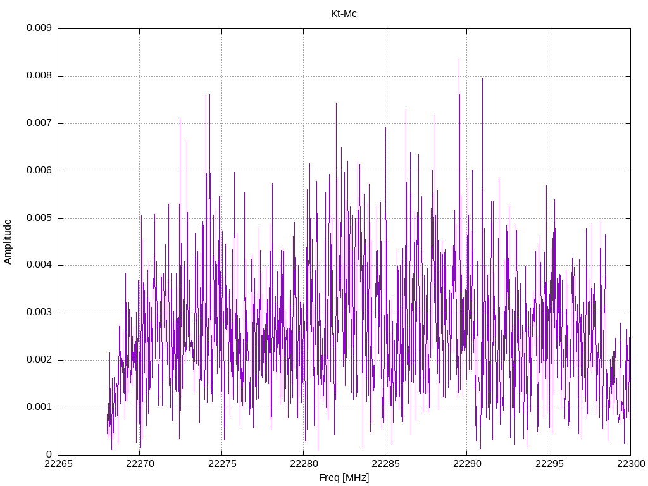Click the 22285 x-axis tick label
The width and height of the screenshot is (648, 486).
coord(385,464)
